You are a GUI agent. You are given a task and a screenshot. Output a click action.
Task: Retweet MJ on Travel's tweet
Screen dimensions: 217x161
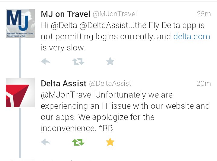[x=78, y=62]
